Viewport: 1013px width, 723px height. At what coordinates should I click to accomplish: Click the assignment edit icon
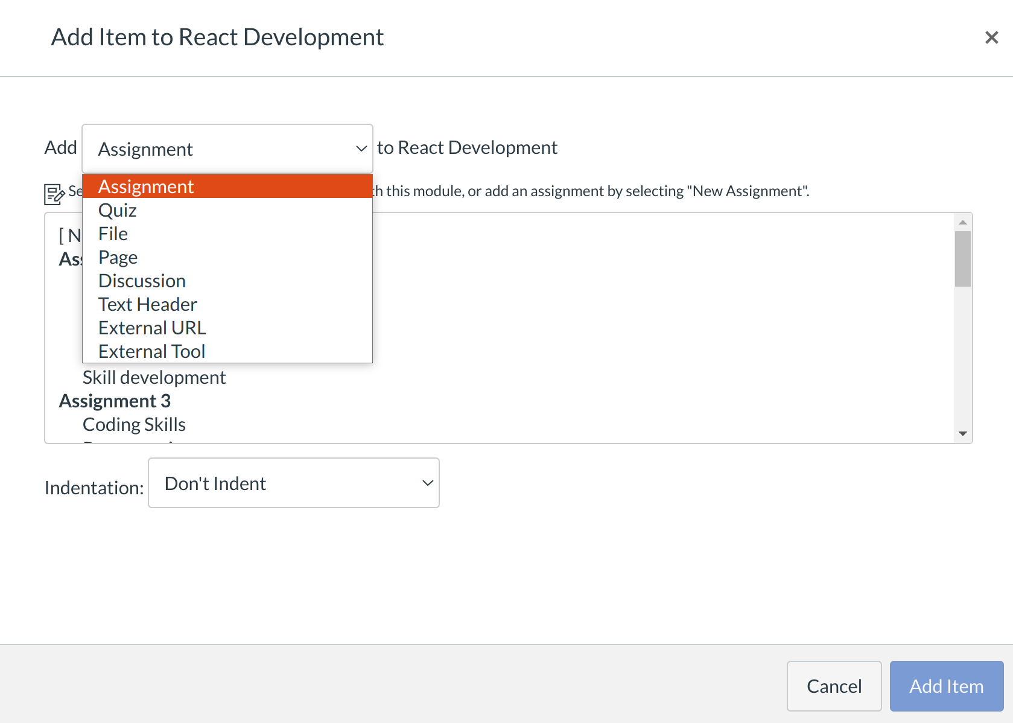click(54, 194)
